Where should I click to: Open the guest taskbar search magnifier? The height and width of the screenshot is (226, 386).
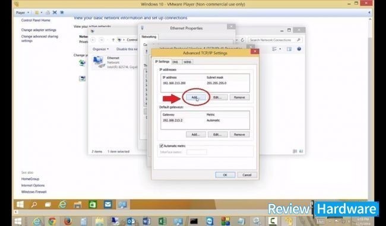[34, 205]
